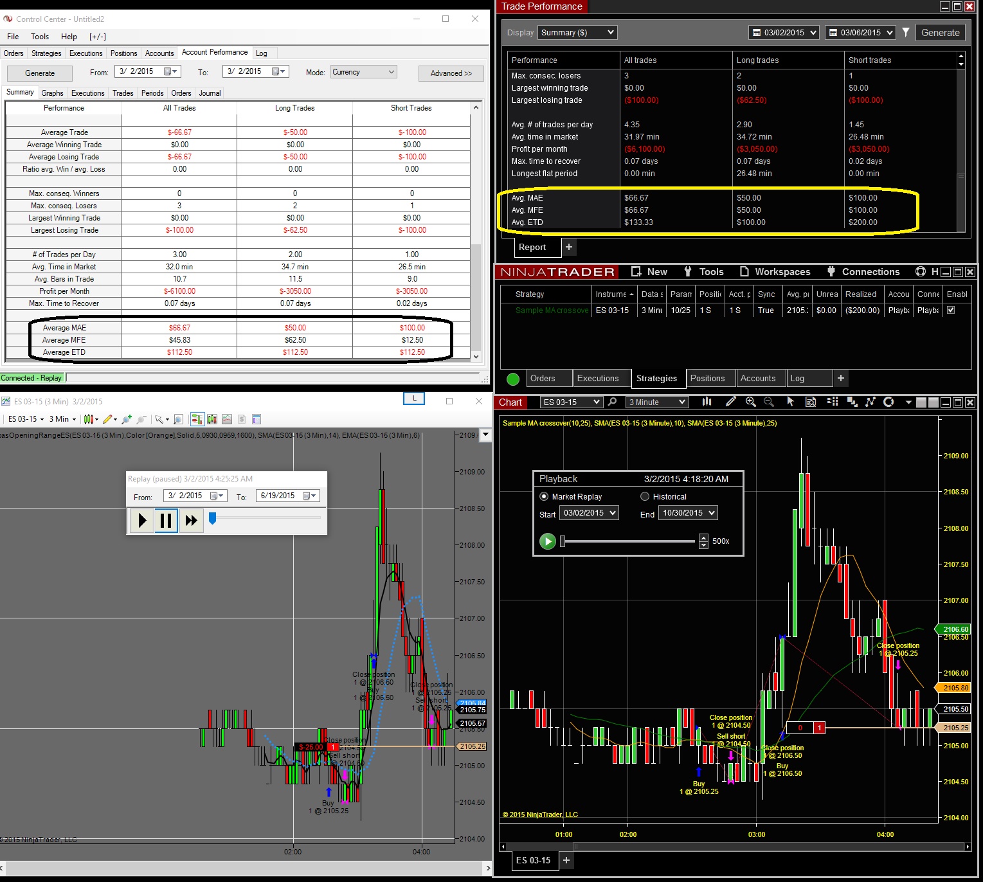Image resolution: width=983 pixels, height=882 pixels.
Task: Open the Journal sub-tab in Control Center
Action: pos(210,93)
